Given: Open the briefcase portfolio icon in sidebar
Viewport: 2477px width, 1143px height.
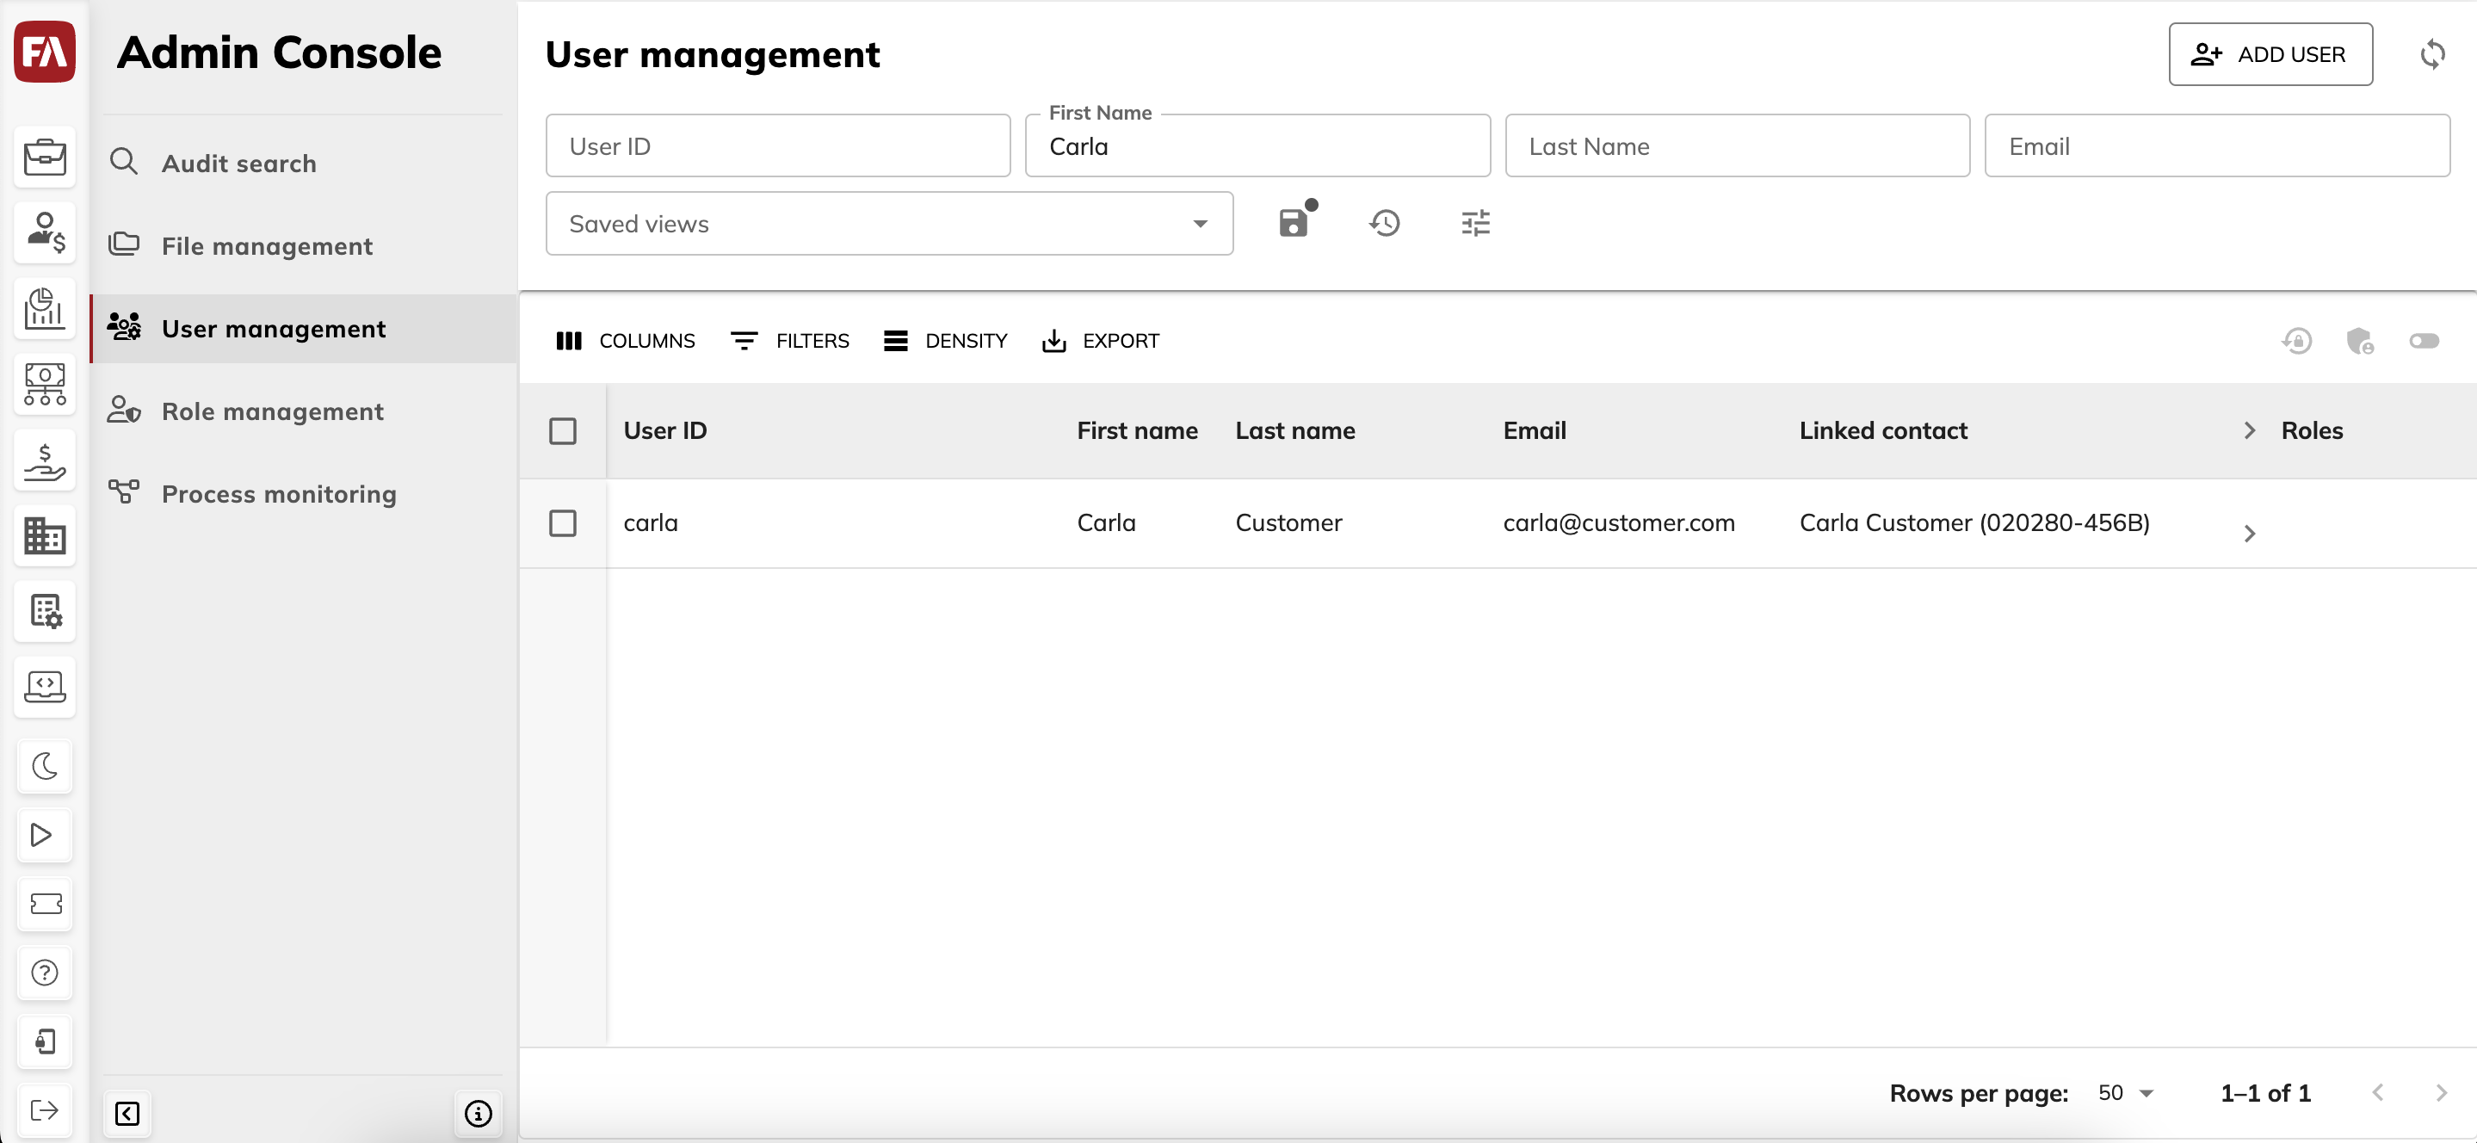Looking at the screenshot, I should [44, 157].
